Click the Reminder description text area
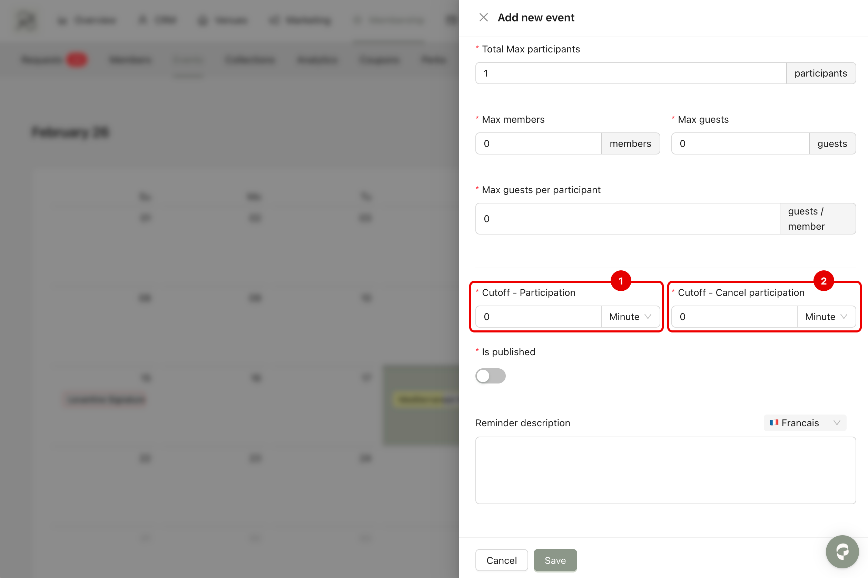868x578 pixels. tap(665, 470)
